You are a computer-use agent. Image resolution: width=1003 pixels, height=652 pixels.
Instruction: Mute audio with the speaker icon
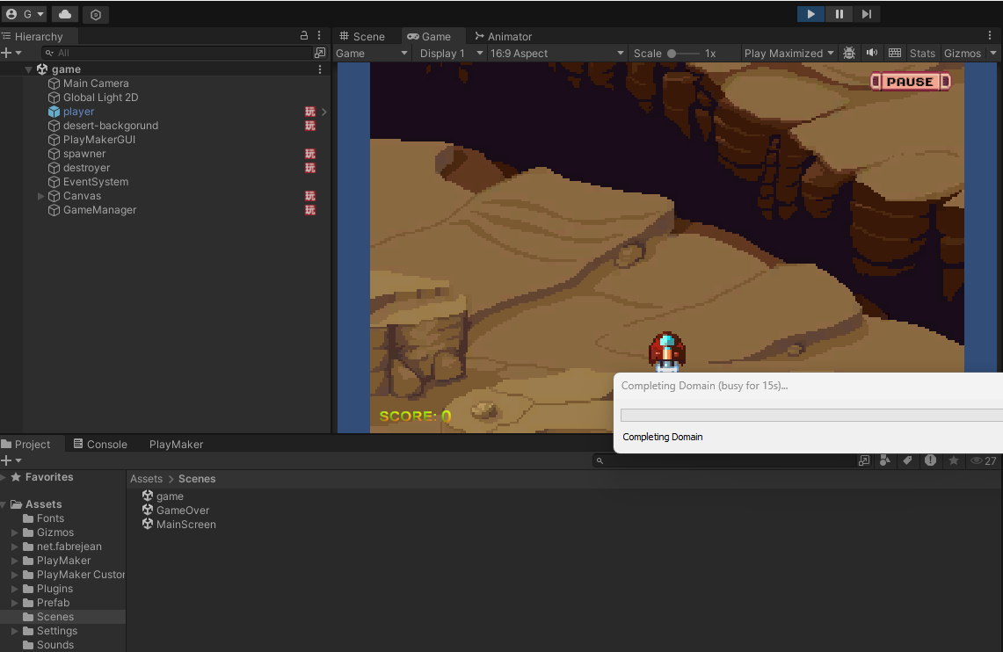(872, 54)
